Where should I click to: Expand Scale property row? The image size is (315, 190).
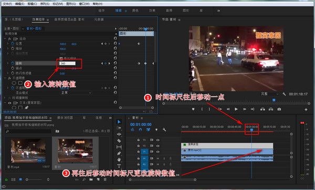coord(8,48)
